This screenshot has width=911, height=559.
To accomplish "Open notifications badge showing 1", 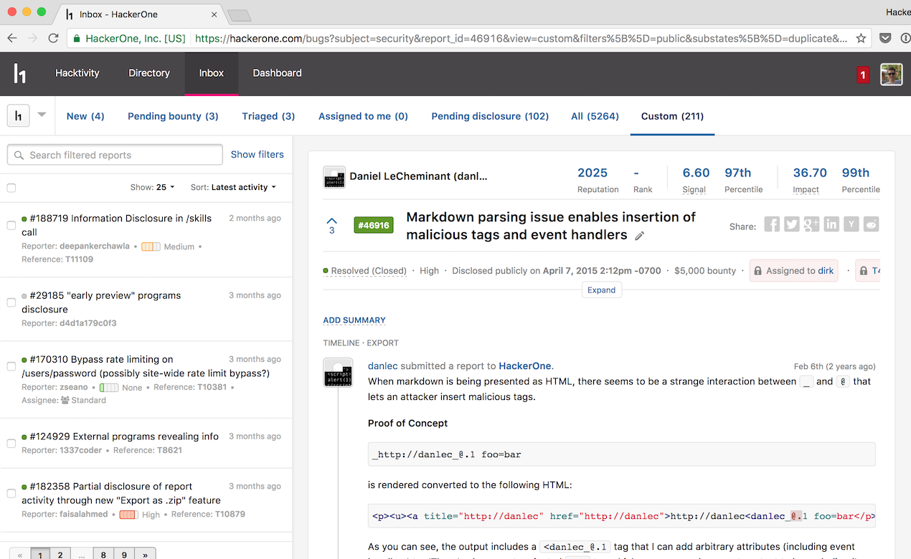I will [x=863, y=74].
